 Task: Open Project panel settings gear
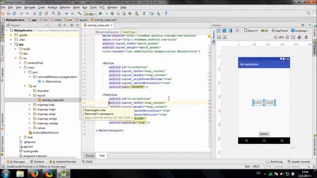pos(71,25)
